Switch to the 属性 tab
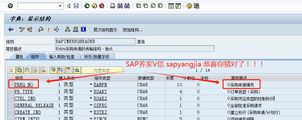The image size is (302, 120). [19, 57]
